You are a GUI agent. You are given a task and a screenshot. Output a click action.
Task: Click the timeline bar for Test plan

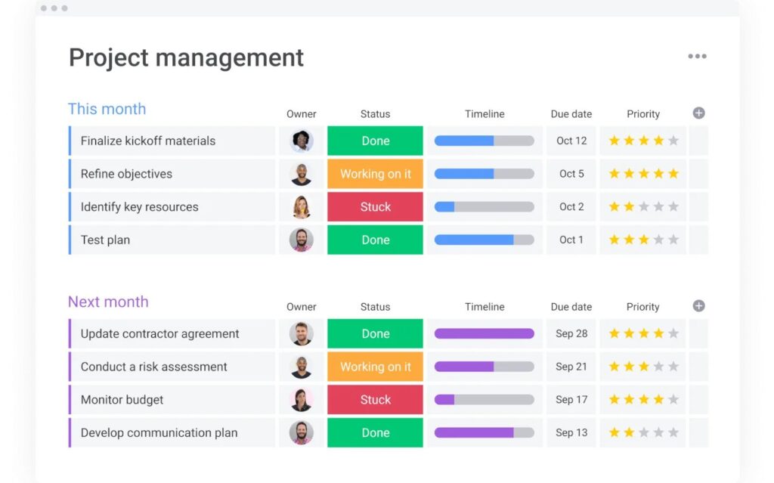pyautogui.click(x=484, y=240)
